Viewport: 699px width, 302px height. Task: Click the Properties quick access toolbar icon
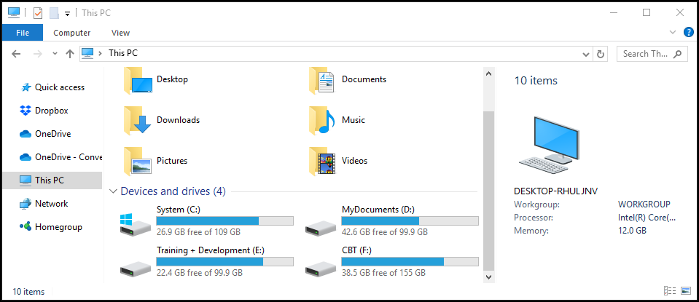[x=38, y=12]
